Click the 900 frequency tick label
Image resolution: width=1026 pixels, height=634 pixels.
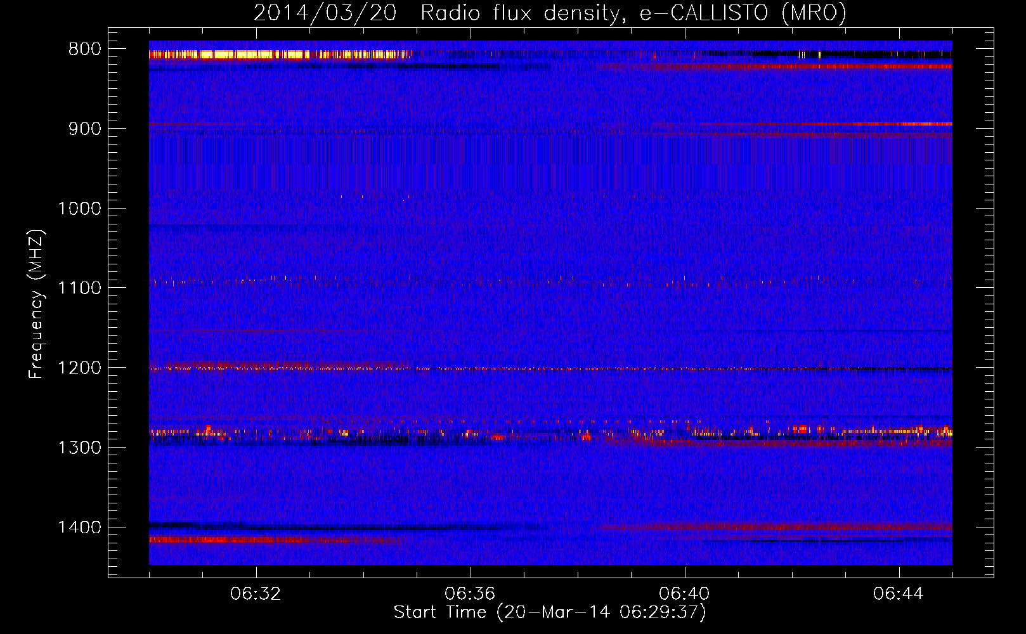click(x=85, y=129)
